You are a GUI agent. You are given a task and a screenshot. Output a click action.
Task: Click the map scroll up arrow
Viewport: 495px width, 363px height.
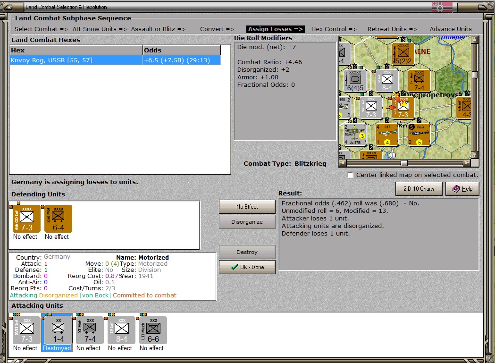(x=475, y=39)
